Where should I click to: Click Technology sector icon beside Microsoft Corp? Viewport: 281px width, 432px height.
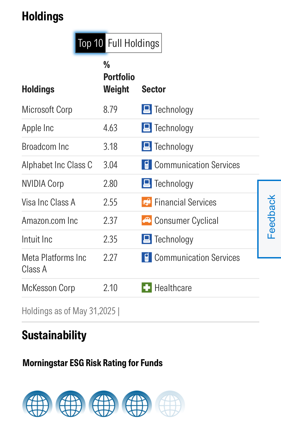147,109
